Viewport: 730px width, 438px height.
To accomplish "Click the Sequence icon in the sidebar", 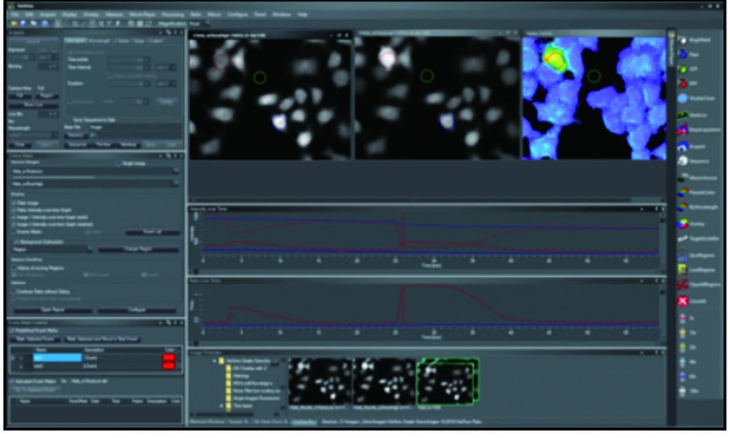I will coord(683,161).
